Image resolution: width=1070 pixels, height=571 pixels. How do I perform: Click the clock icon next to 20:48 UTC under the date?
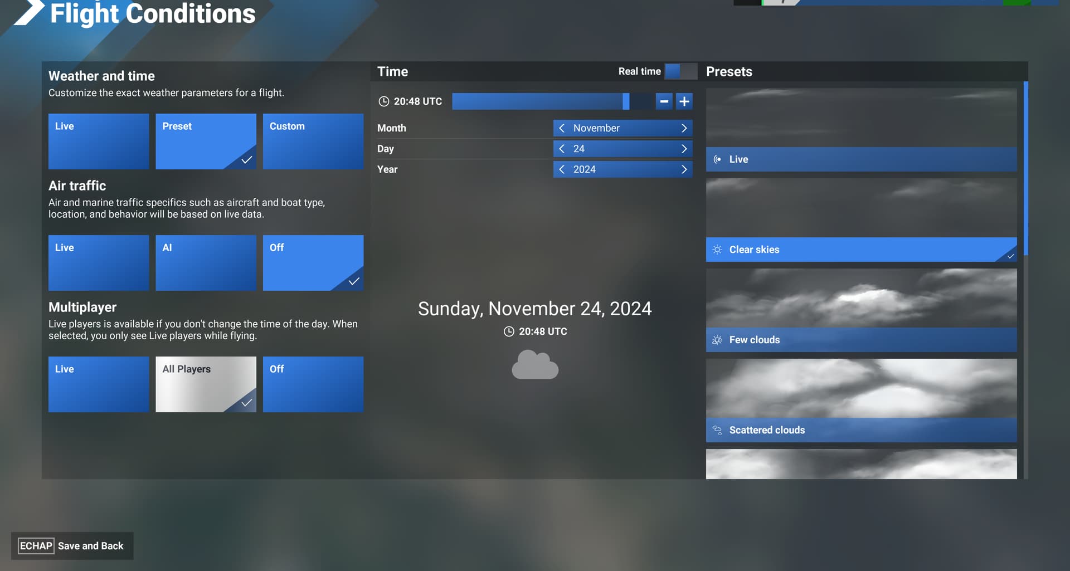tap(509, 331)
